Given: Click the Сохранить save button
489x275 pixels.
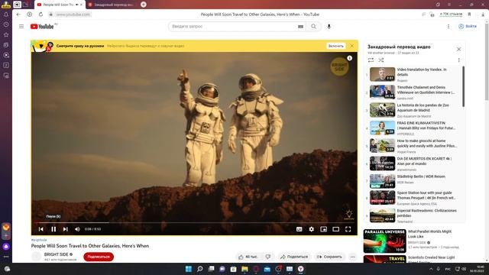Looking at the screenshot, I should click(329, 257).
